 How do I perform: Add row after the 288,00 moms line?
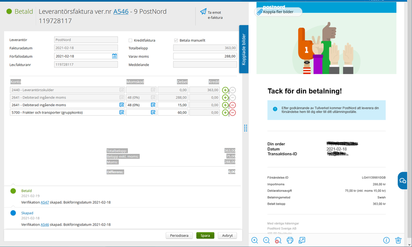coord(225,98)
